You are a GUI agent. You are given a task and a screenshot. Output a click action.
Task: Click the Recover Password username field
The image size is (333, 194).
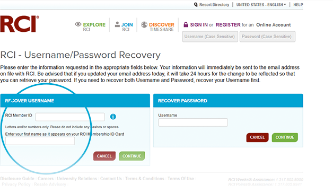coord(193,122)
